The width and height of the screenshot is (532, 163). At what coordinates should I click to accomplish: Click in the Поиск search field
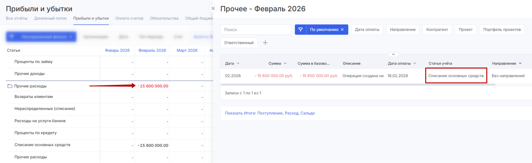[x=256, y=30]
